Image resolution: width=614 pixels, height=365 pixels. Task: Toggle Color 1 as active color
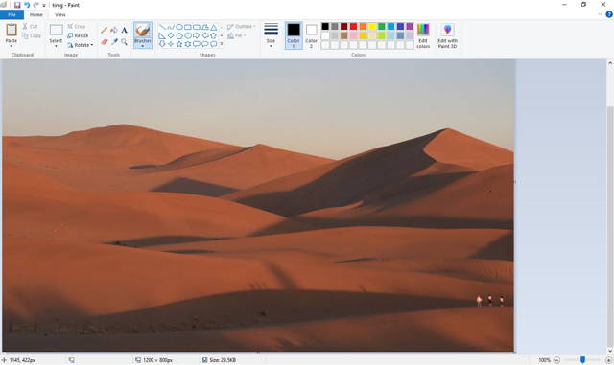294,35
